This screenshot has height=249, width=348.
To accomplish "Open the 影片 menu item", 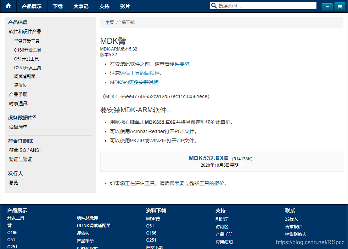I will [x=125, y=6].
